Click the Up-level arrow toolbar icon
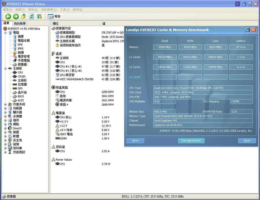260x200 pixels. coord(24,17)
